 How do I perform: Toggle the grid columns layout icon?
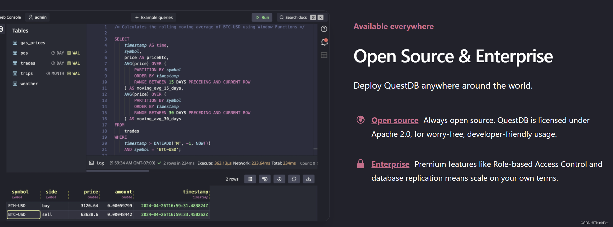tap(250, 179)
